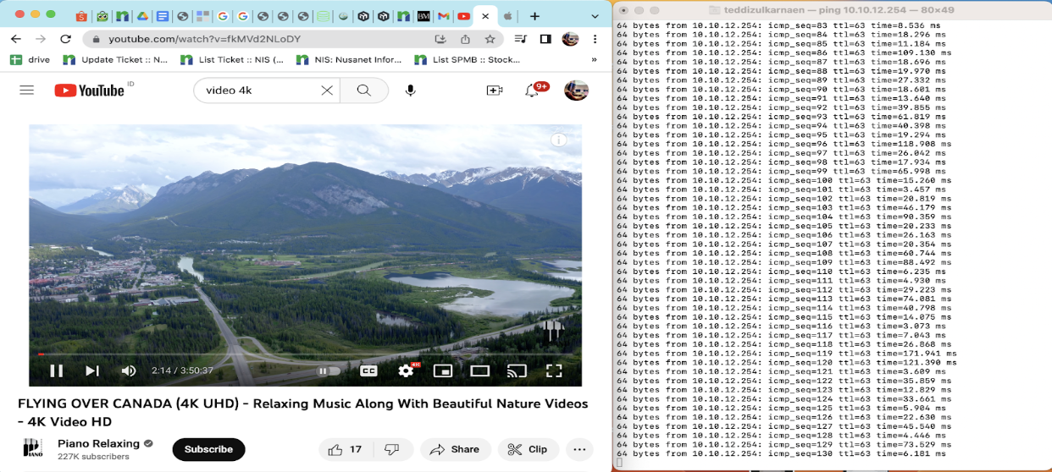Toggle closed captions (CC) button

368,370
